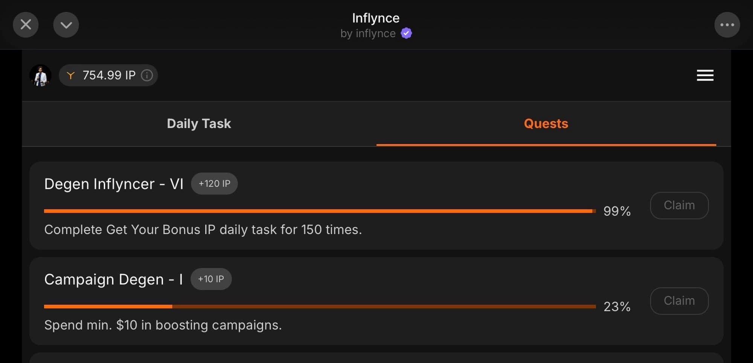
Task: Open the hamburger navigation menu
Action: click(705, 75)
